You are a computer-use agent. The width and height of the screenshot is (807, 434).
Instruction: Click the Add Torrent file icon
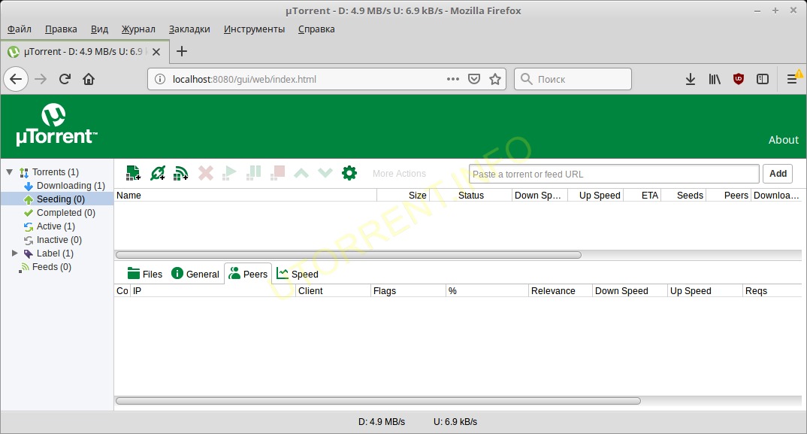click(x=133, y=173)
